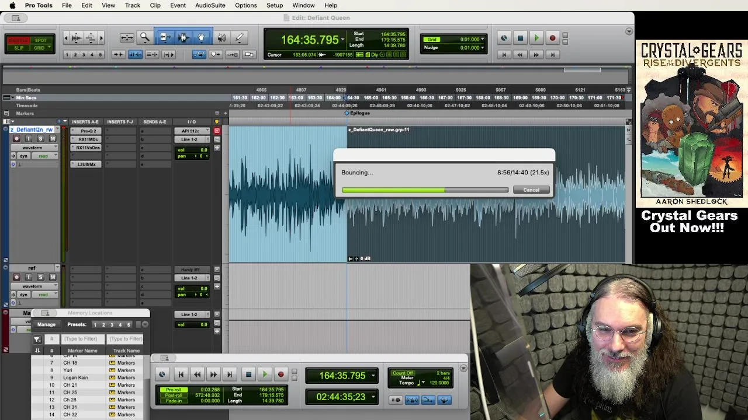
Task: Open the Setup menu
Action: [275, 5]
